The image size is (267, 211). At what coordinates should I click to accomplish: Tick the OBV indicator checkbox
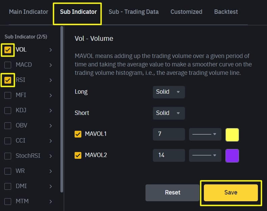8,126
